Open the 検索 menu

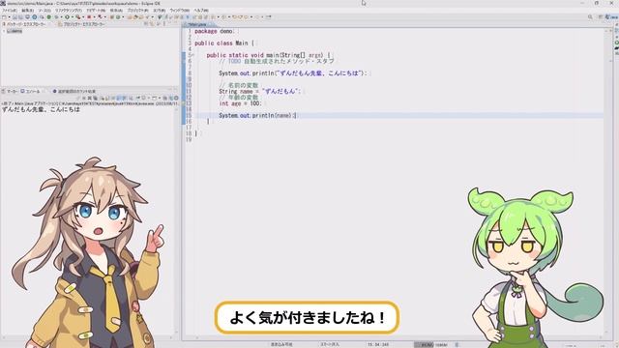[116, 11]
